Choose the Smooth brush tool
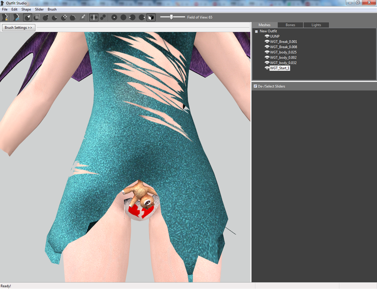The width and height of the screenshot is (377, 289). pyautogui.click(x=73, y=17)
